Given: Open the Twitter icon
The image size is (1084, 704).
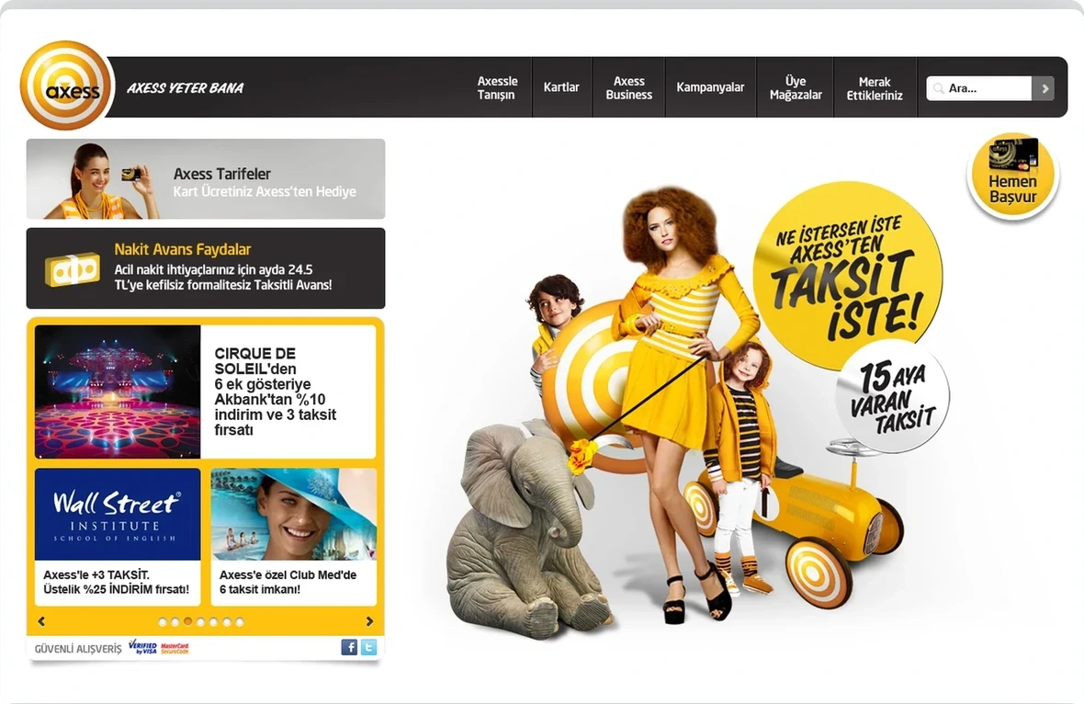Looking at the screenshot, I should click(x=368, y=647).
